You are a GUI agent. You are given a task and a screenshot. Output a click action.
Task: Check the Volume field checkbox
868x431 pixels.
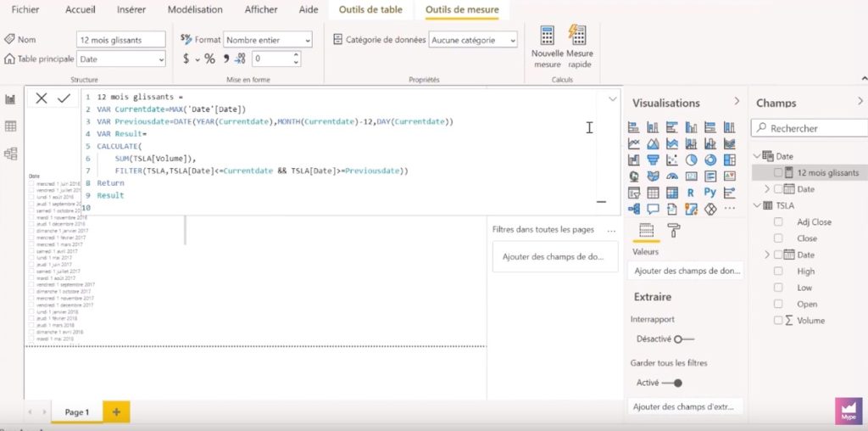pos(778,320)
